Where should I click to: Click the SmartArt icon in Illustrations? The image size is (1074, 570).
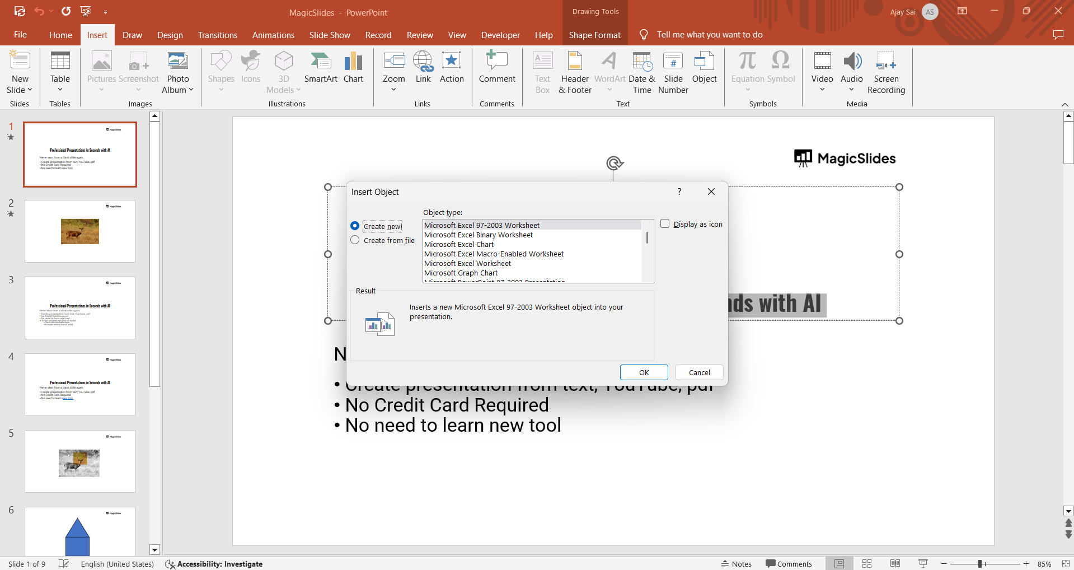coord(320,62)
